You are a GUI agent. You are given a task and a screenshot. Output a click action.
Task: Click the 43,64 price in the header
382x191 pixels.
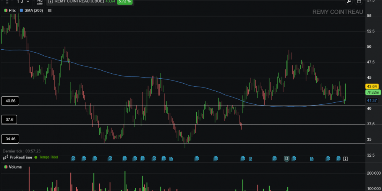pos(110,2)
